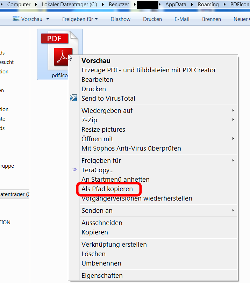Click Erzeuge PDF- und Bilddateien mit PDFCreator
Image resolution: width=250 pixels, height=283 pixels.
pos(149,70)
